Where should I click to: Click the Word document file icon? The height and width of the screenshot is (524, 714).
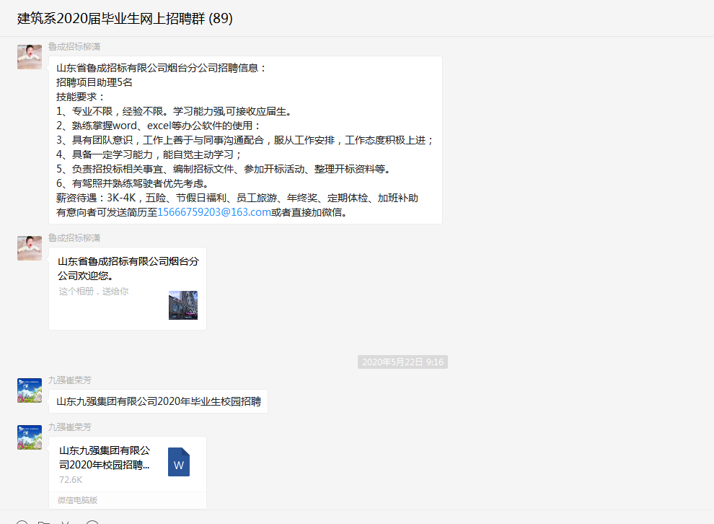pos(179,462)
